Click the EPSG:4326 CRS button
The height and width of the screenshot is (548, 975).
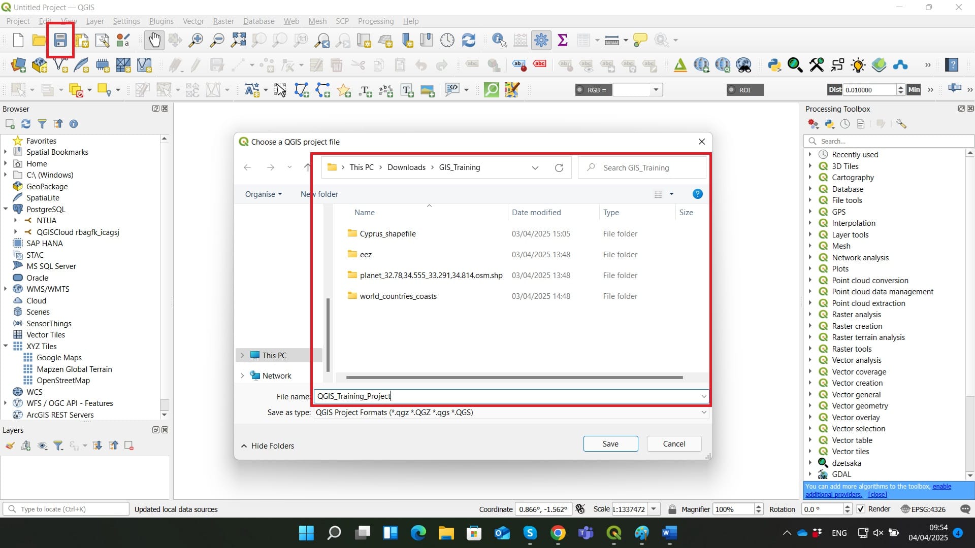[923, 509]
